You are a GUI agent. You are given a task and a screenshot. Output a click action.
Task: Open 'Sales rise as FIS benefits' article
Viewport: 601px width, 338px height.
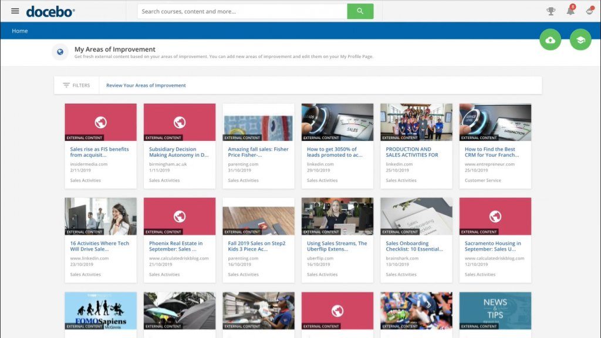pyautogui.click(x=99, y=152)
